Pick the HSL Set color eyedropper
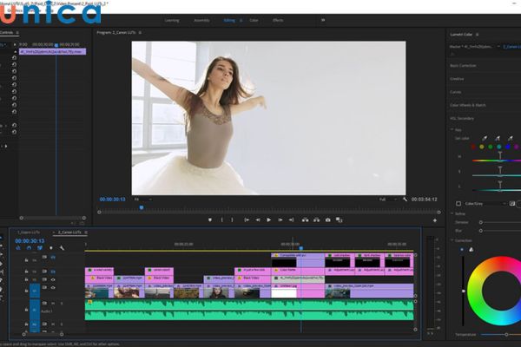 pyautogui.click(x=485, y=138)
